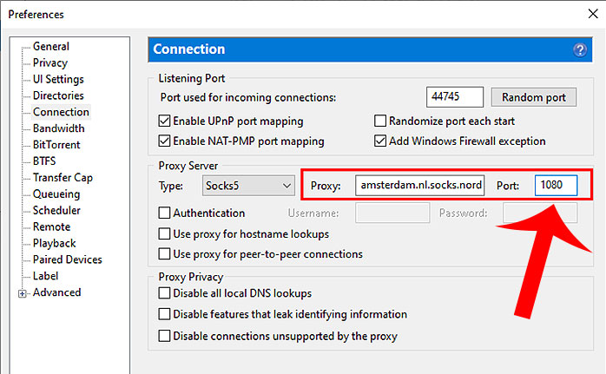Uncheck Add Windows Firewall exception
The width and height of the screenshot is (606, 374).
tap(379, 141)
